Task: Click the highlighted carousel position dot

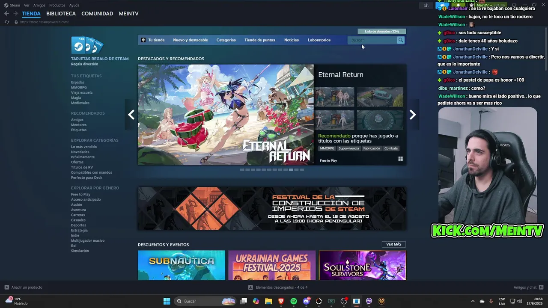Action: pyautogui.click(x=291, y=170)
